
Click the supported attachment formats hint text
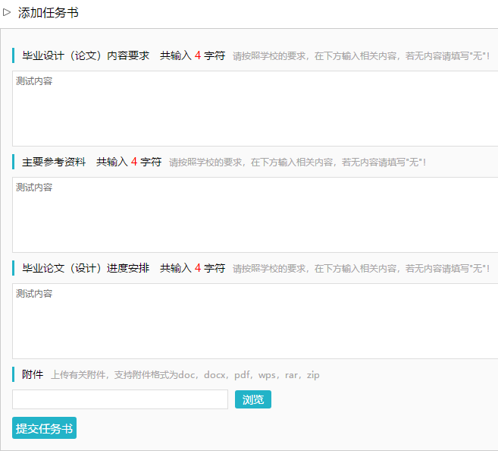(x=185, y=375)
